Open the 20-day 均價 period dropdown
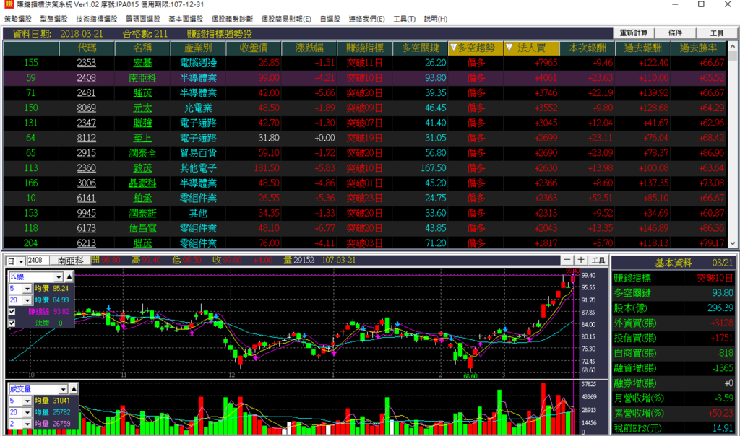 (x=27, y=300)
